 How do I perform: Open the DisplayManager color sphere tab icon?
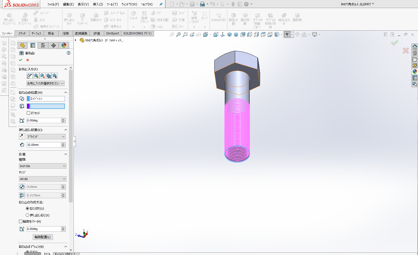pos(64,45)
